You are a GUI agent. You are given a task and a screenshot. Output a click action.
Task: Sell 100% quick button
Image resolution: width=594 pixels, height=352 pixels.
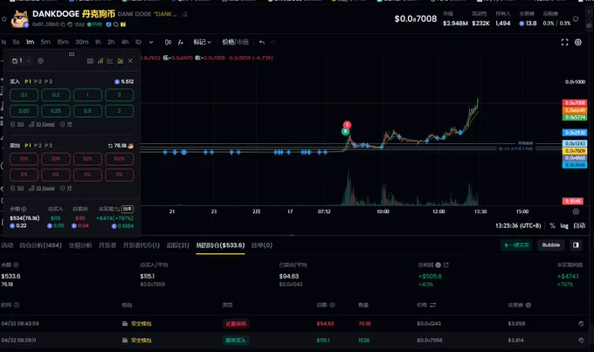pyautogui.click(x=120, y=159)
